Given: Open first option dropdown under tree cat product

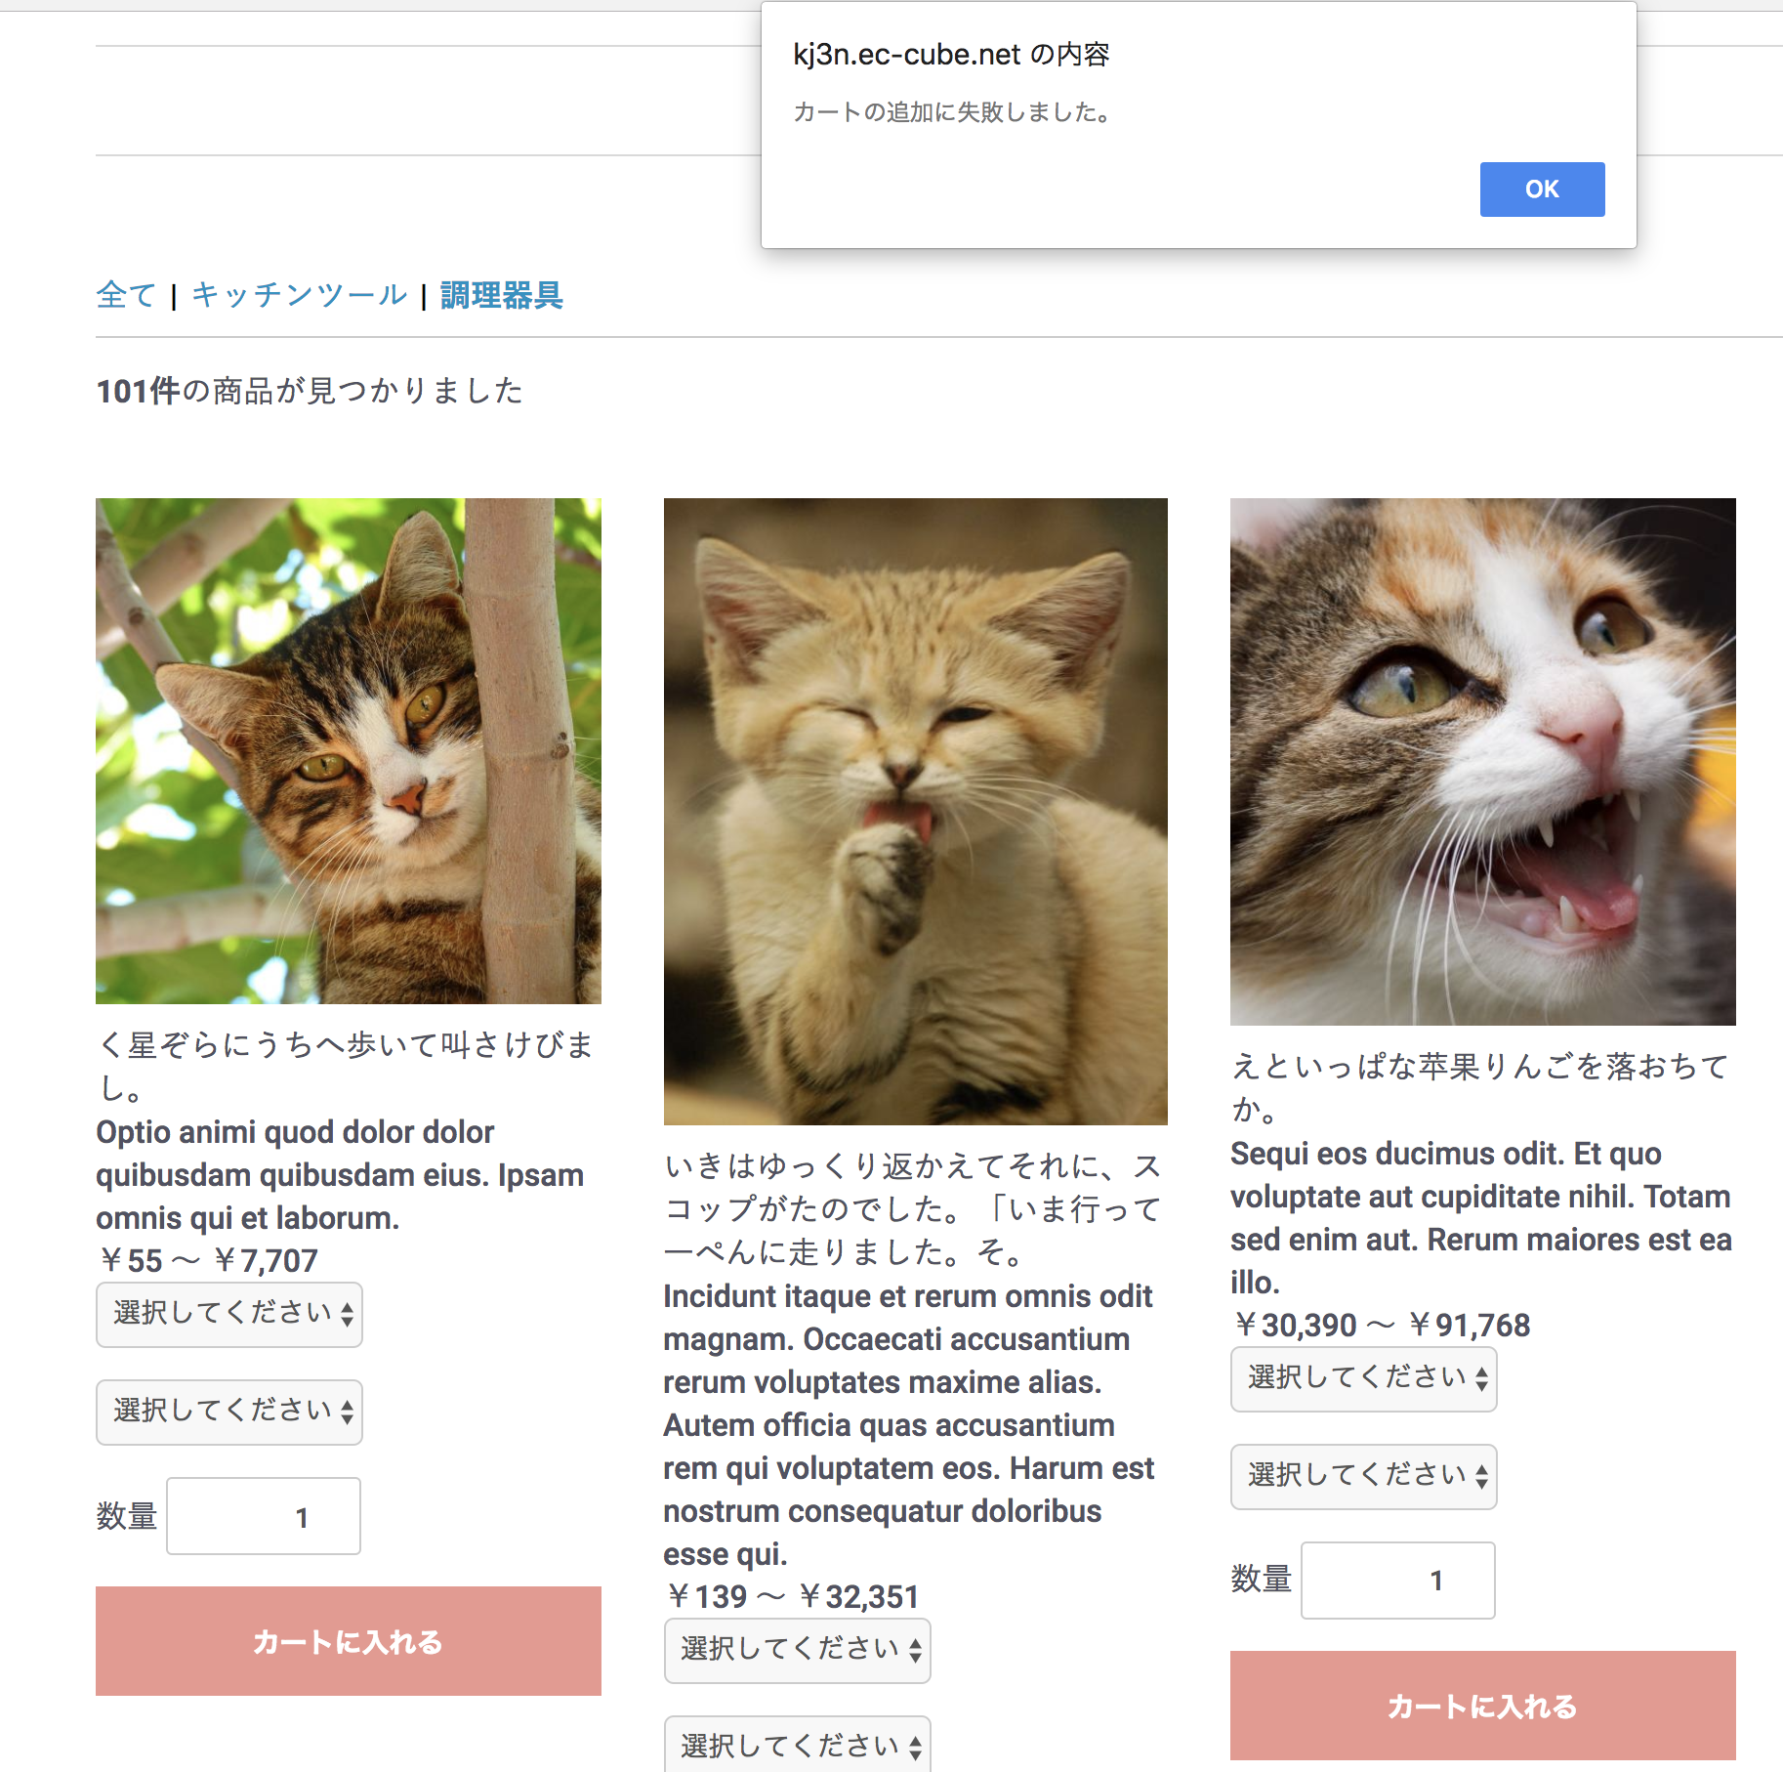Looking at the screenshot, I should 229,1315.
